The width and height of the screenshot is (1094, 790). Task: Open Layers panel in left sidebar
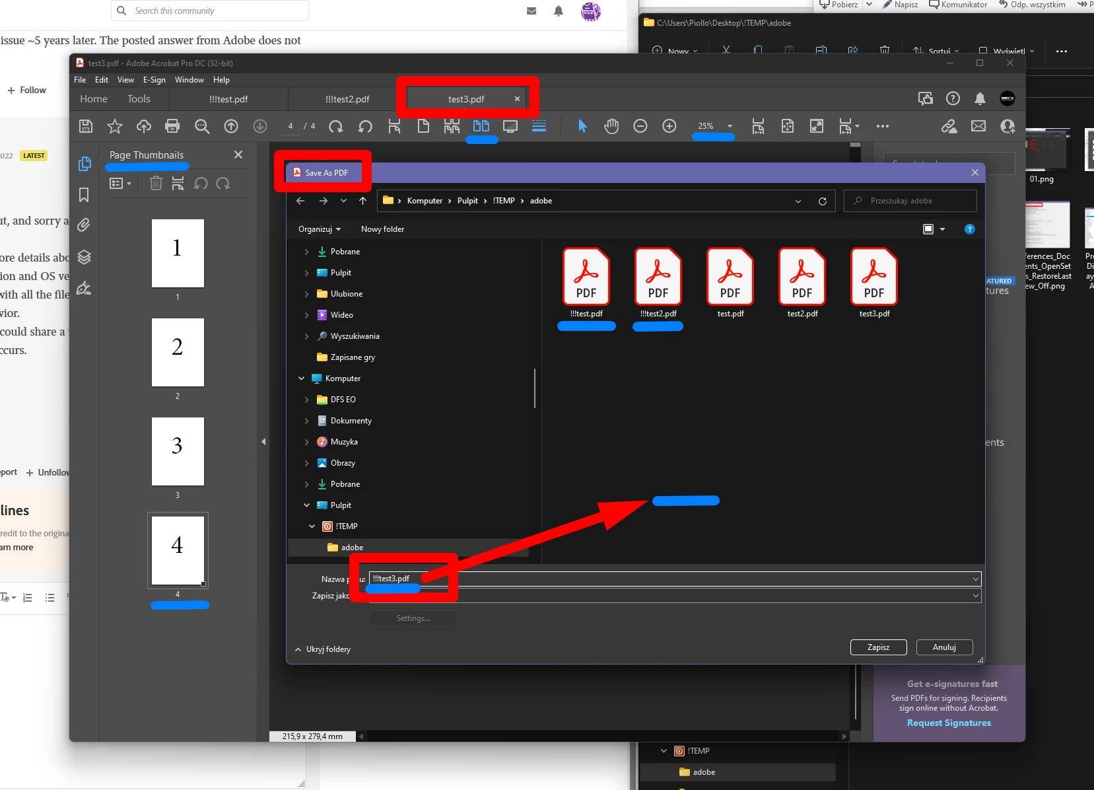[84, 257]
